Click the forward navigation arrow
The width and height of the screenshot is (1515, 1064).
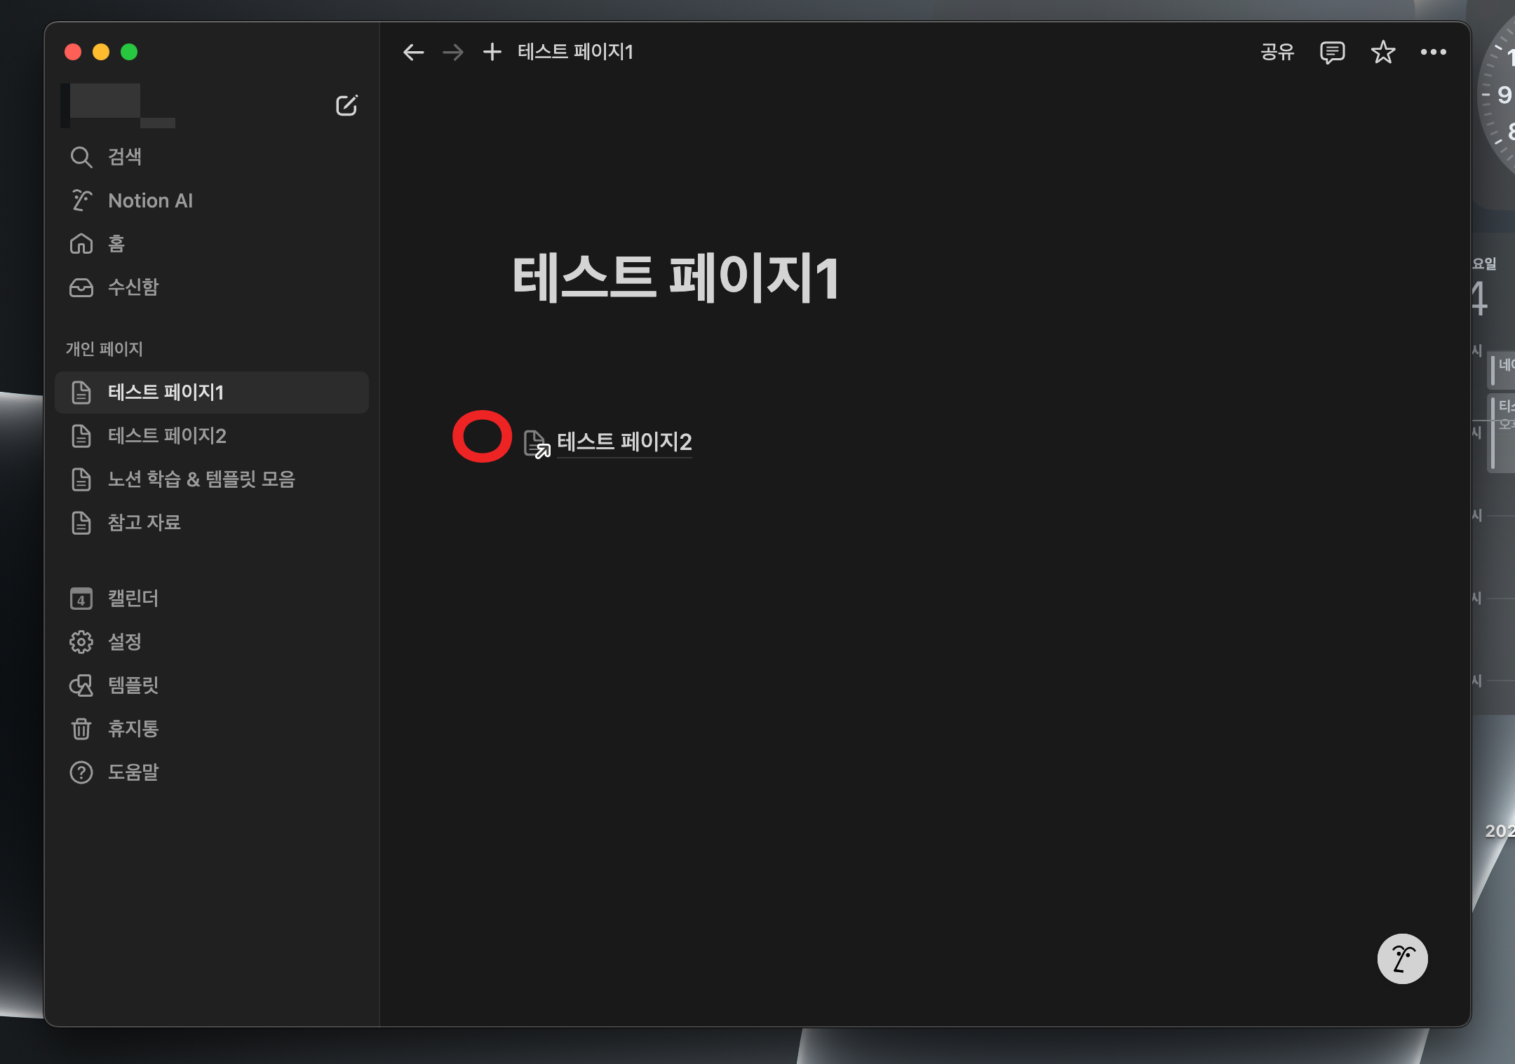click(x=453, y=52)
